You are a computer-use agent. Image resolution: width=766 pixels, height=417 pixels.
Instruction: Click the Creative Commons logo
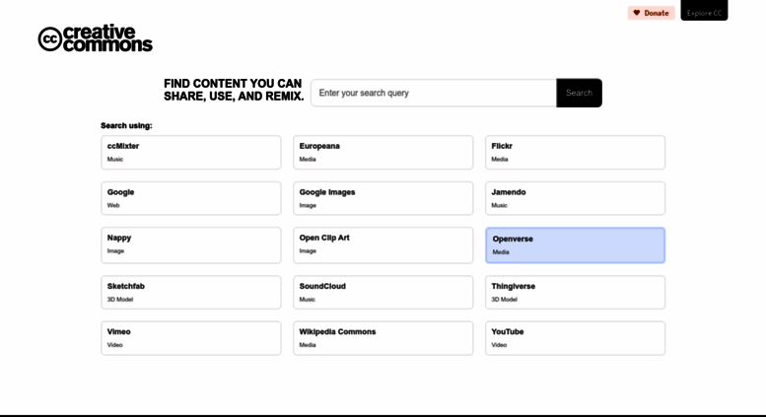(96, 38)
